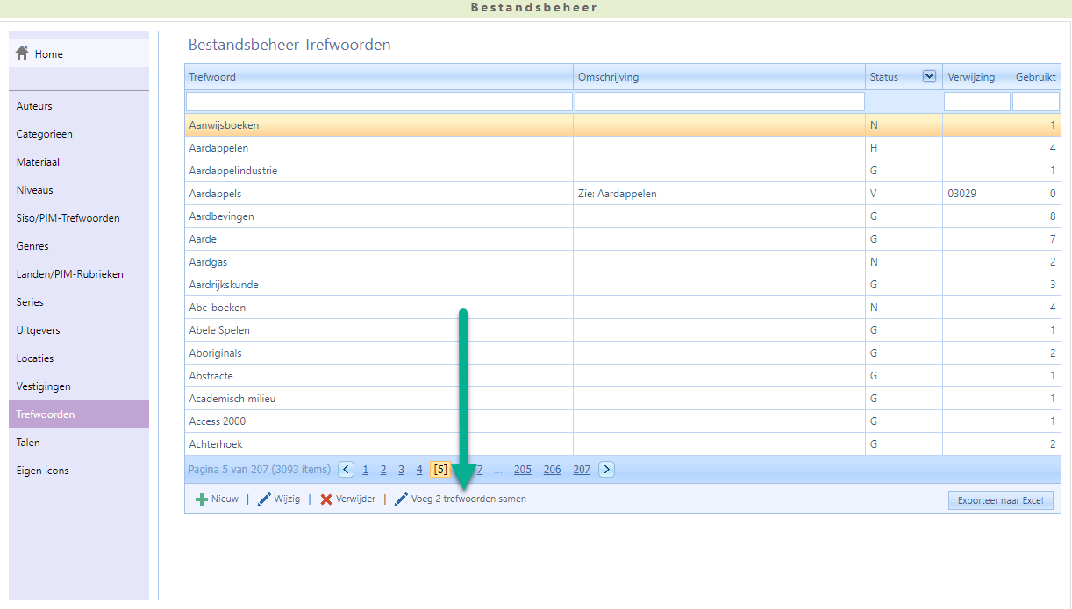The width and height of the screenshot is (1072, 609).
Task: Click the Home icon in sidebar
Action: pos(23,53)
